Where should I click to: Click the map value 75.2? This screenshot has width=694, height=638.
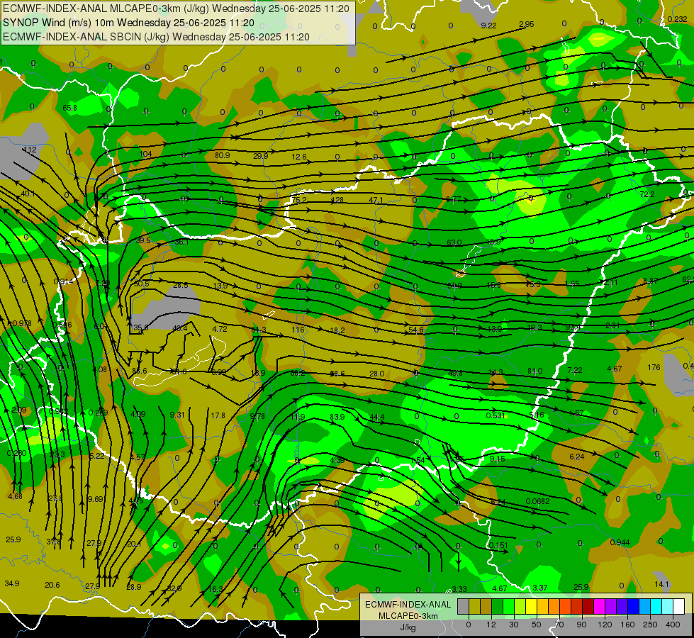pos(298,200)
